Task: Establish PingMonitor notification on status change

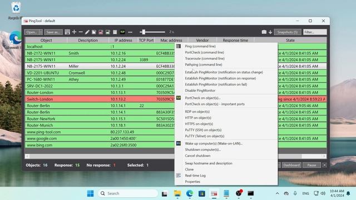Action: (224, 72)
